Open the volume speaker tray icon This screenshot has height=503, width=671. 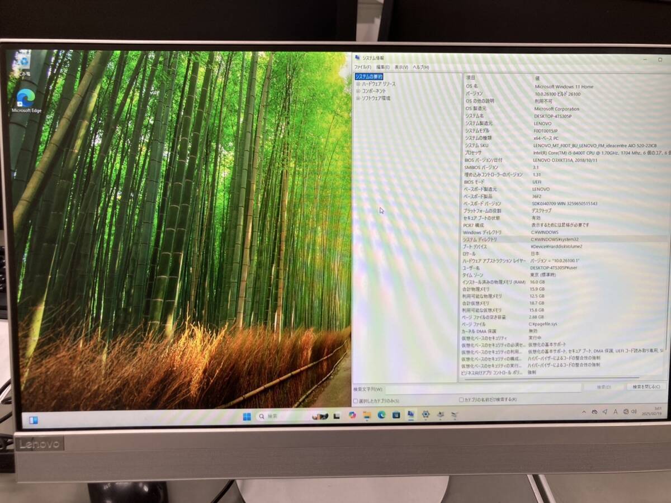click(634, 411)
